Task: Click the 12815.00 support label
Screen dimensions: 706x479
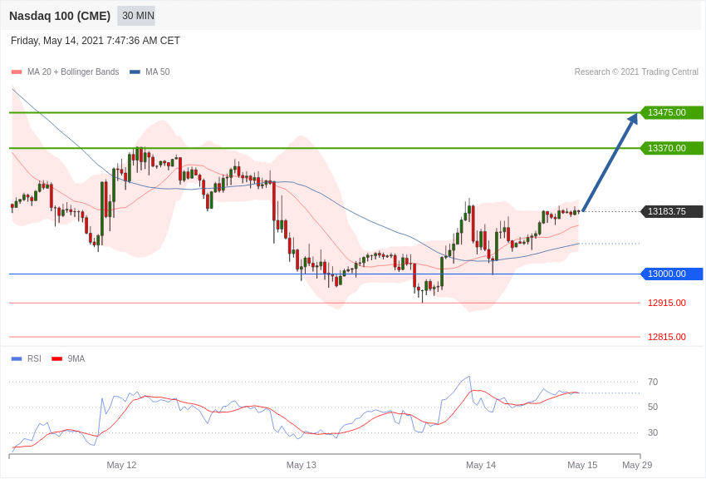Action: click(x=667, y=337)
